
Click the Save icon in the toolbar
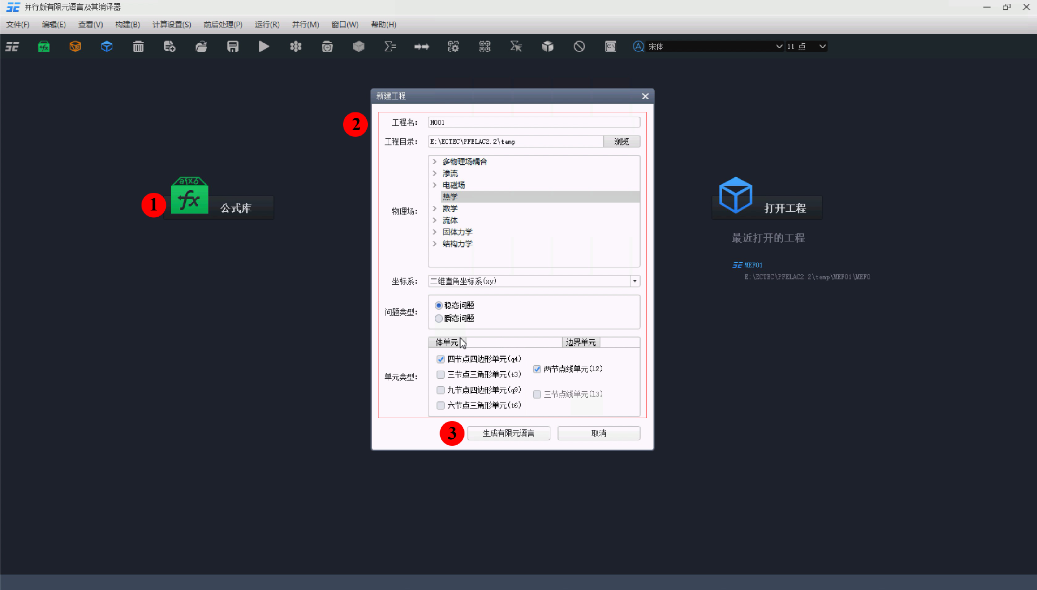click(x=232, y=46)
